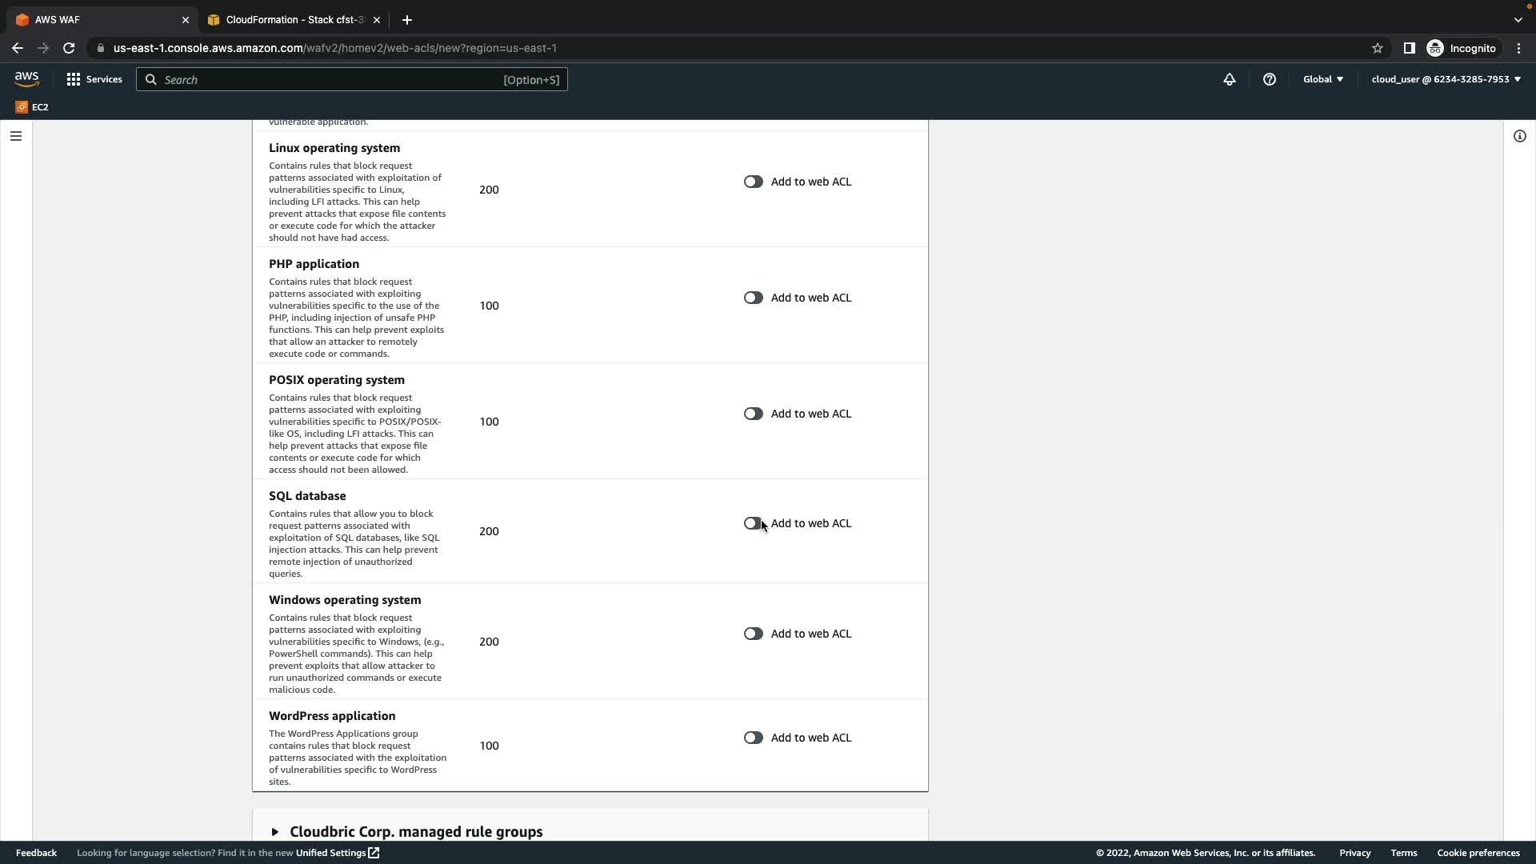Reload the page with refresh button

(x=69, y=48)
